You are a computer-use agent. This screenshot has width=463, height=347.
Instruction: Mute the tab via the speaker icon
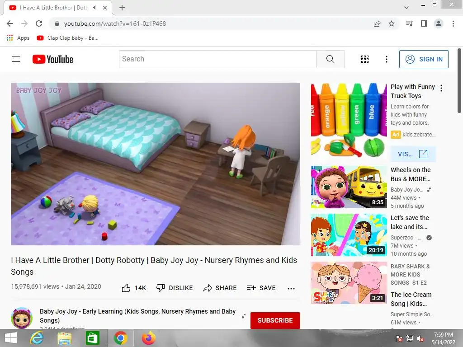point(95,8)
